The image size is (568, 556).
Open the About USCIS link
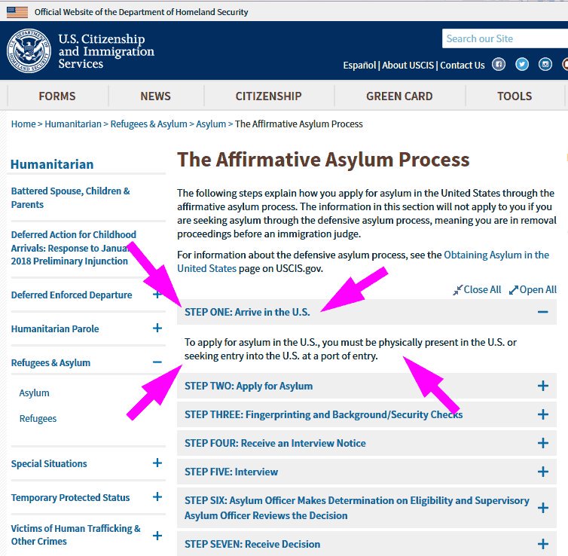tap(408, 66)
